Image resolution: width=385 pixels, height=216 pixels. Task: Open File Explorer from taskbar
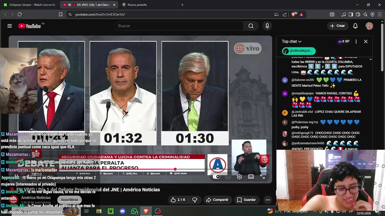pos(99,211)
